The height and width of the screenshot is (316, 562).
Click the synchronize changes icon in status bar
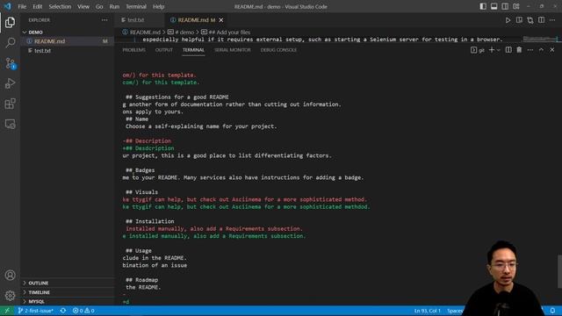(x=63, y=311)
